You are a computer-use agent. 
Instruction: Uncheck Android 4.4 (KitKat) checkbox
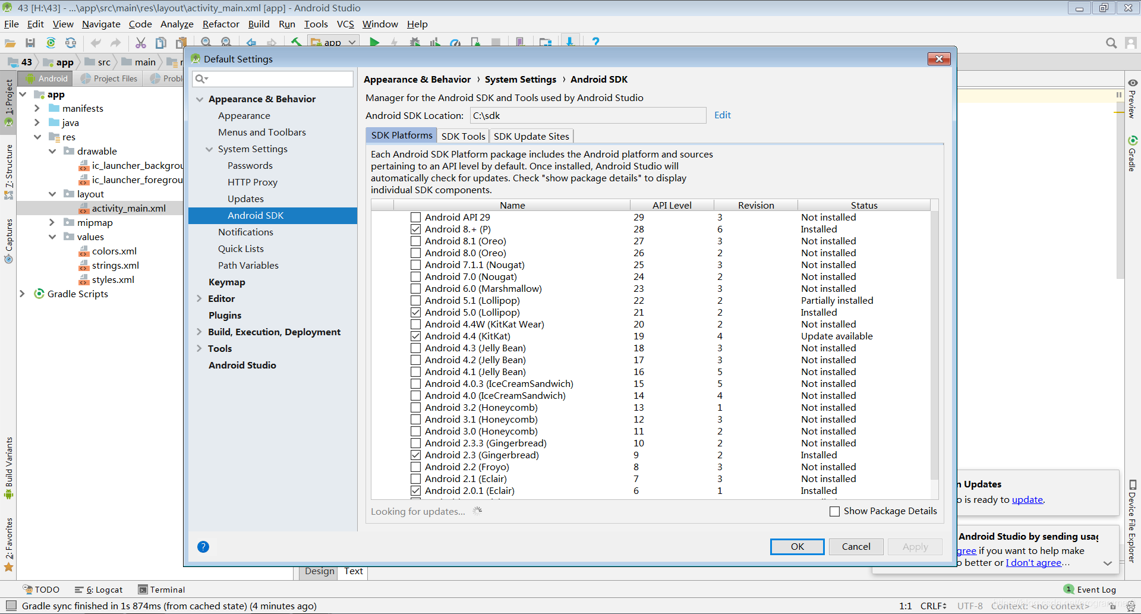pyautogui.click(x=416, y=336)
